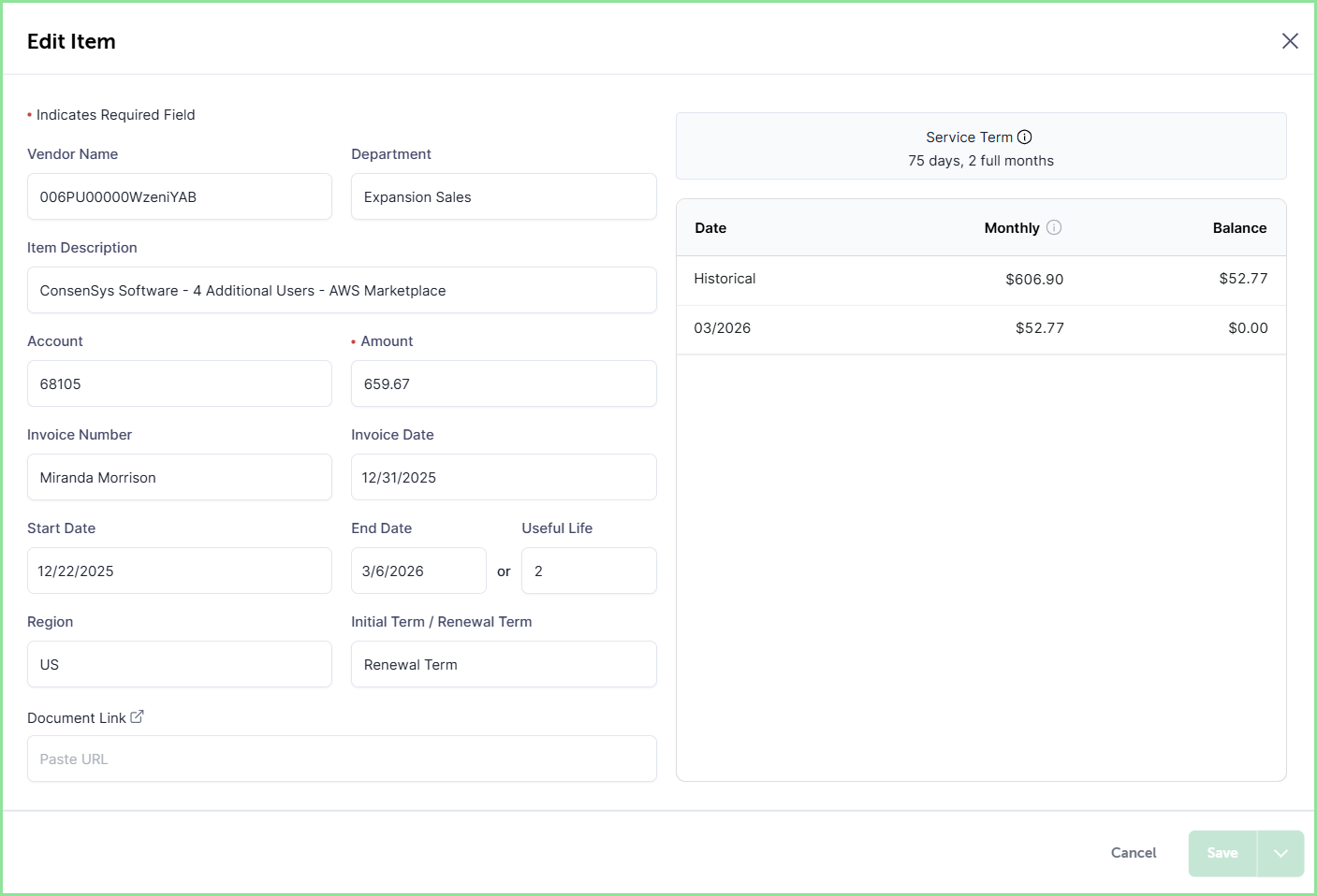This screenshot has height=896, width=1317.
Task: Click the Save button
Action: (1222, 853)
